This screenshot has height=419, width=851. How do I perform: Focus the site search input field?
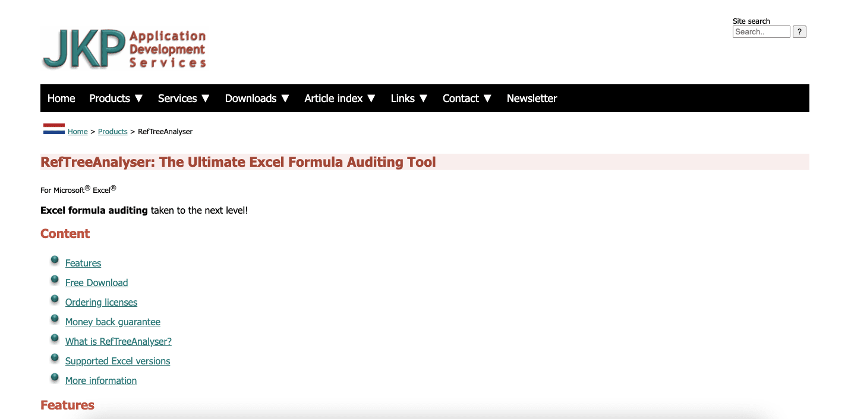(x=761, y=32)
